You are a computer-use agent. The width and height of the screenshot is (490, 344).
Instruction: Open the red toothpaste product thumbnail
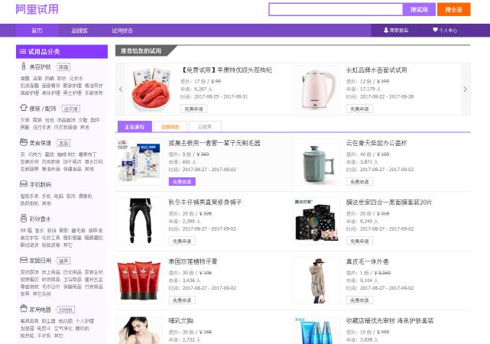coord(138,280)
